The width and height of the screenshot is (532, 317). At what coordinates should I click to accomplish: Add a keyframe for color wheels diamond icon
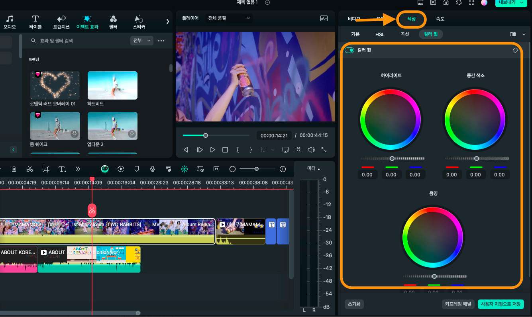(515, 50)
